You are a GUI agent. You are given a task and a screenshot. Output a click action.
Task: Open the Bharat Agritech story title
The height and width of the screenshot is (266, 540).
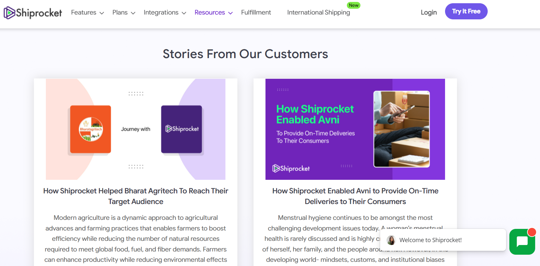pyautogui.click(x=136, y=196)
